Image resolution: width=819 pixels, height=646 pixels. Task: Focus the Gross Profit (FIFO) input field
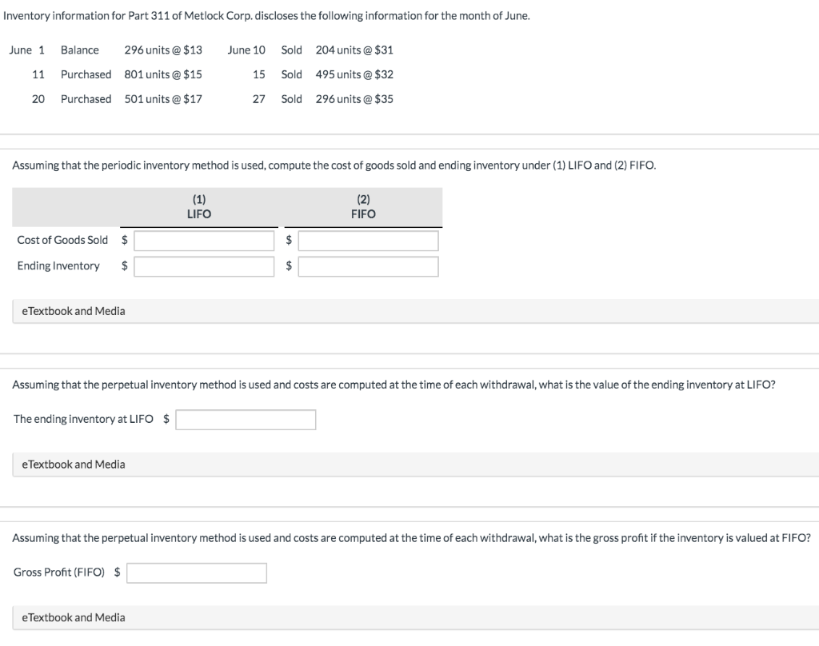[197, 573]
